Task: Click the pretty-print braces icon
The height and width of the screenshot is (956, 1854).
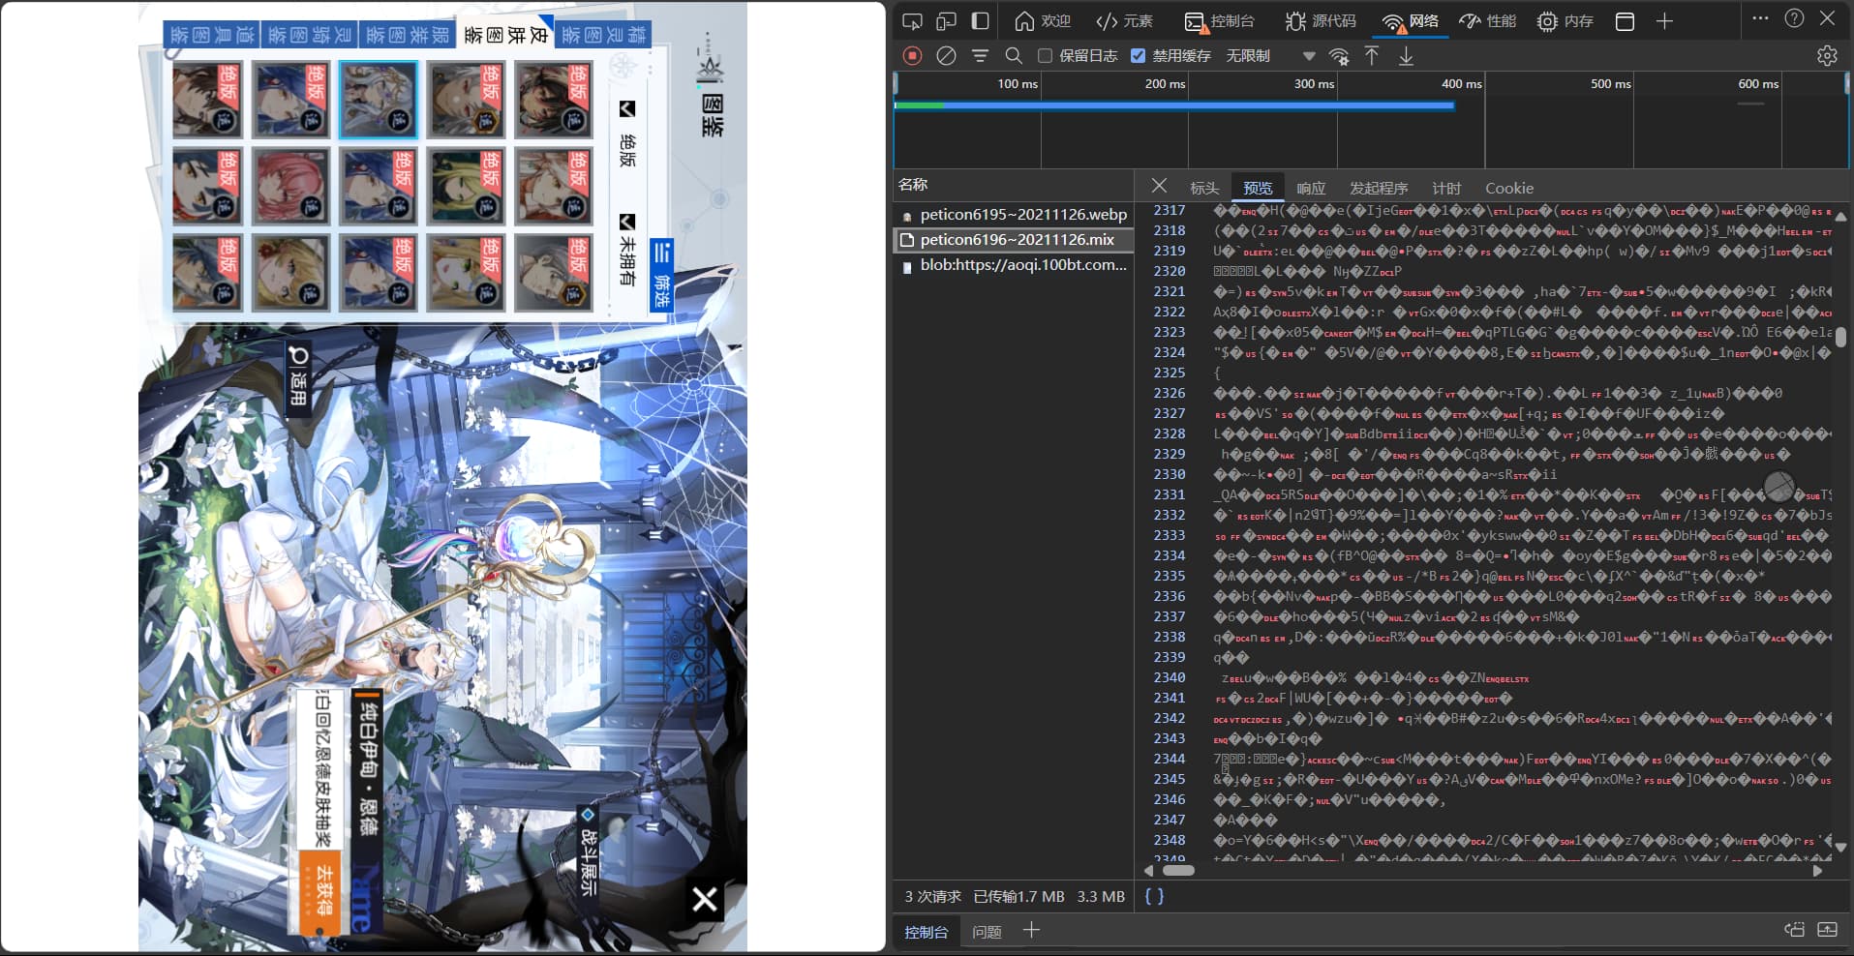Action: [1154, 896]
